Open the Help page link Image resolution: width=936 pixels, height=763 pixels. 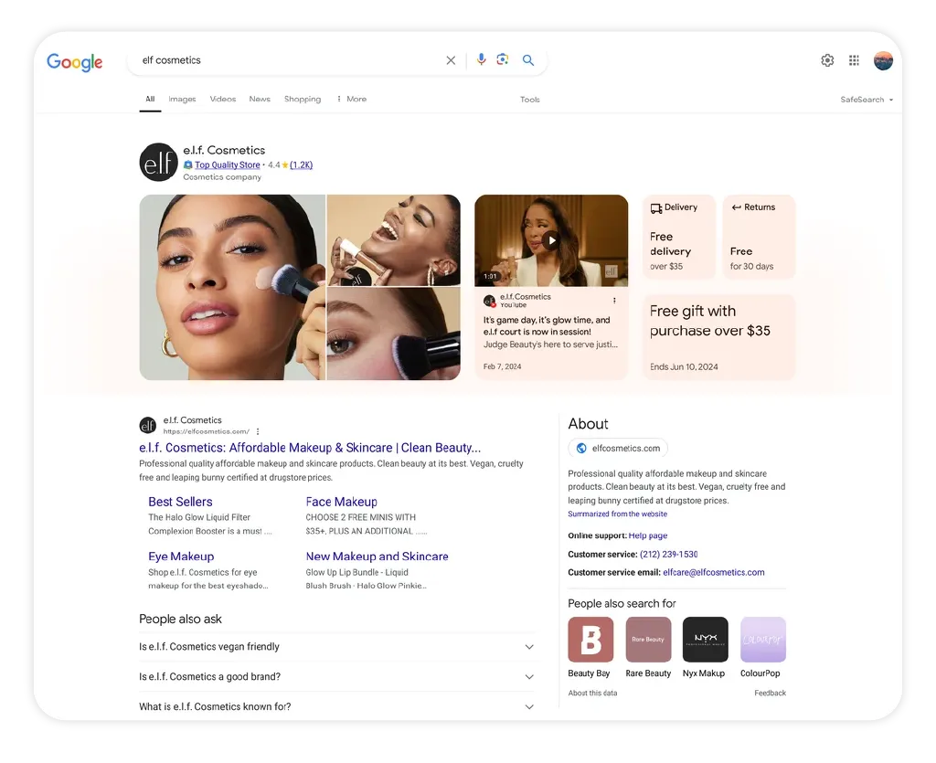coord(648,535)
